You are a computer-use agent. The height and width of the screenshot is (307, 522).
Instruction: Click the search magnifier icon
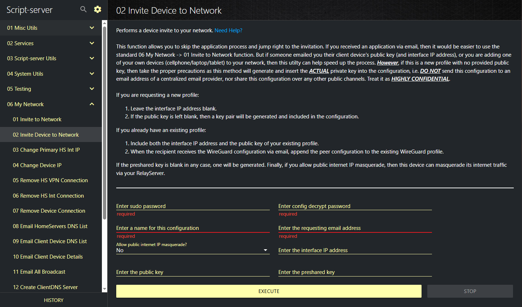[83, 10]
